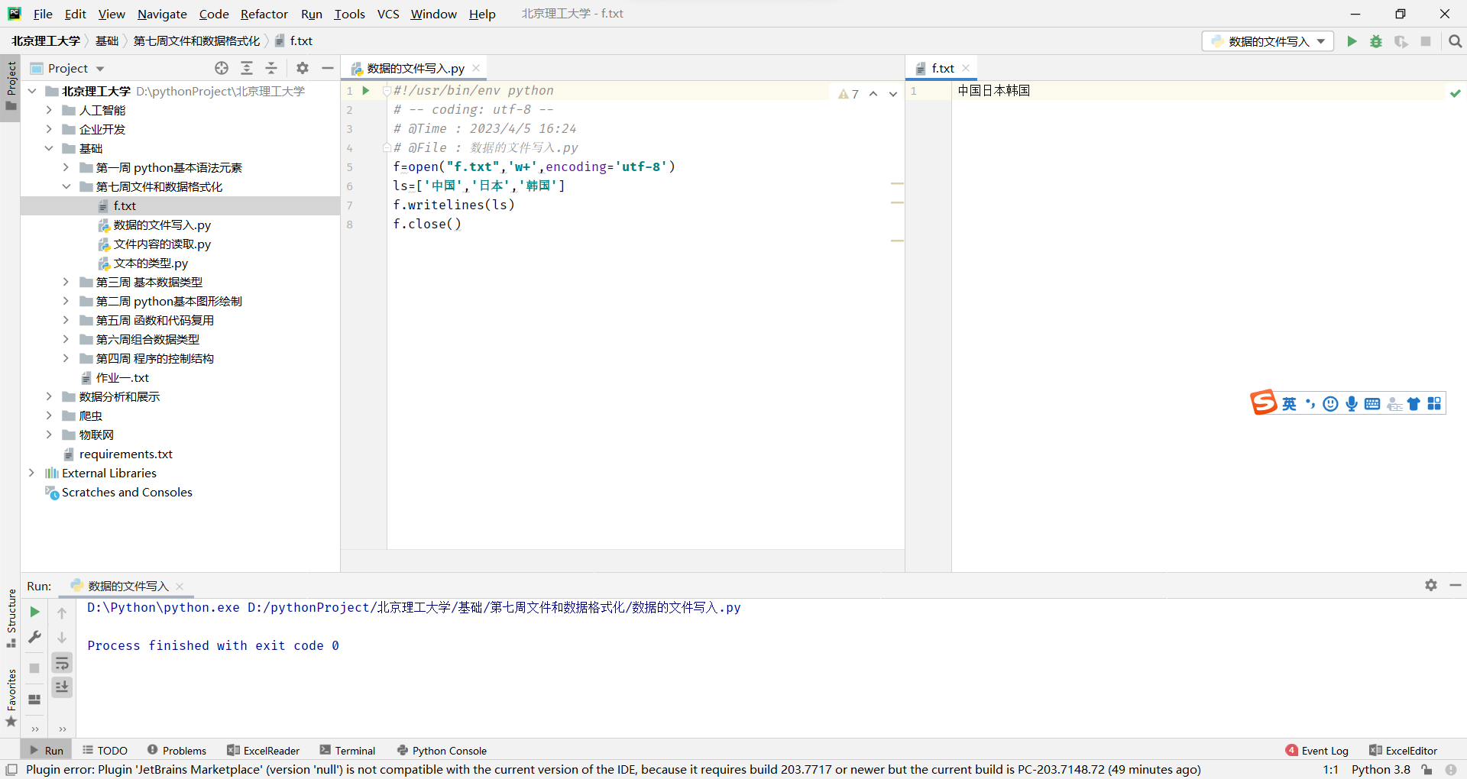Expand the 爬虫 folder
This screenshot has width=1467, height=779.
pos(49,415)
